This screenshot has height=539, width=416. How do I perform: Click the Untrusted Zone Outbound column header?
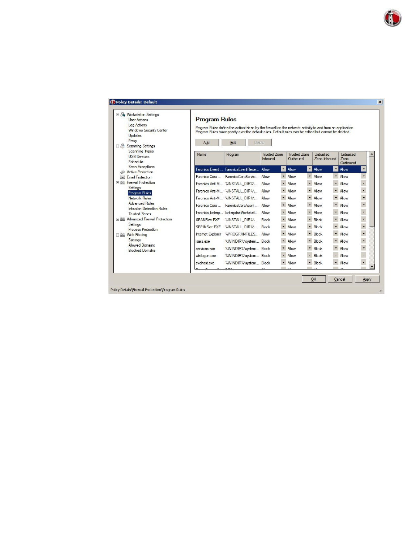coord(352,158)
